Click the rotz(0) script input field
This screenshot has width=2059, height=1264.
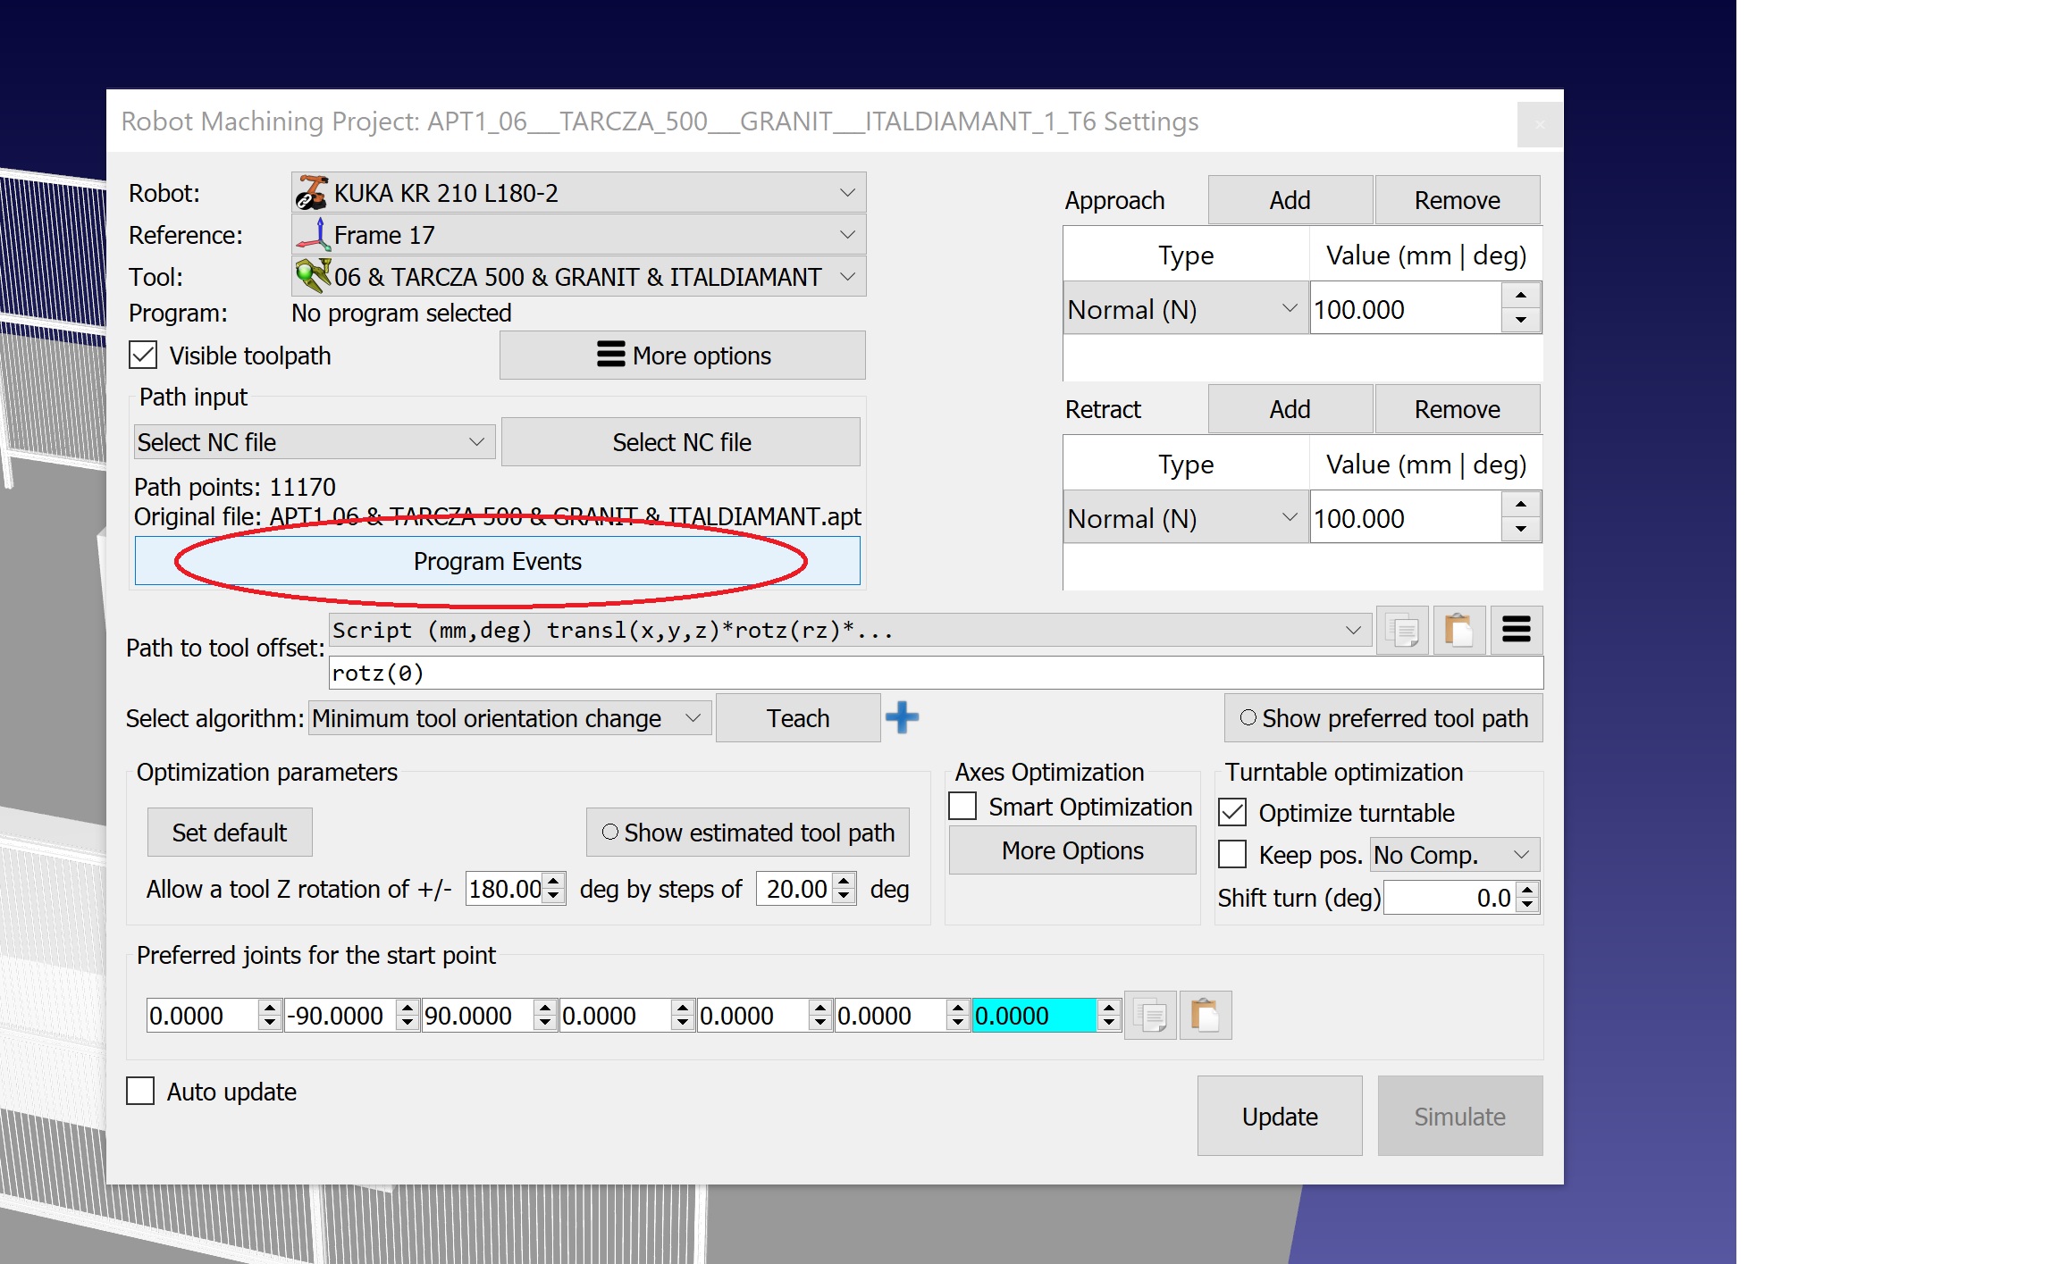(935, 673)
